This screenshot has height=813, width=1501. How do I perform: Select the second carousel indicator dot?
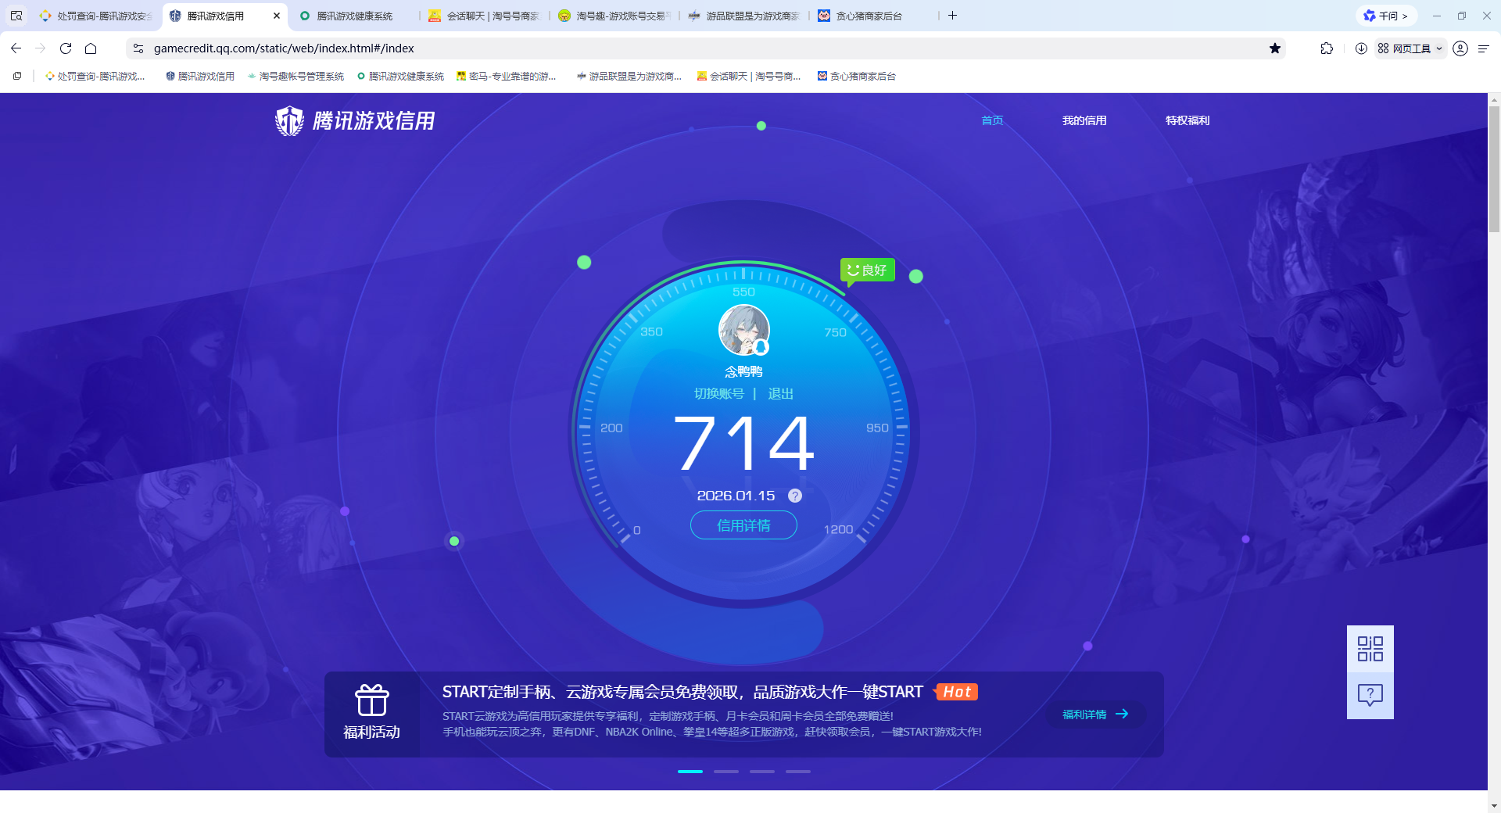[726, 771]
